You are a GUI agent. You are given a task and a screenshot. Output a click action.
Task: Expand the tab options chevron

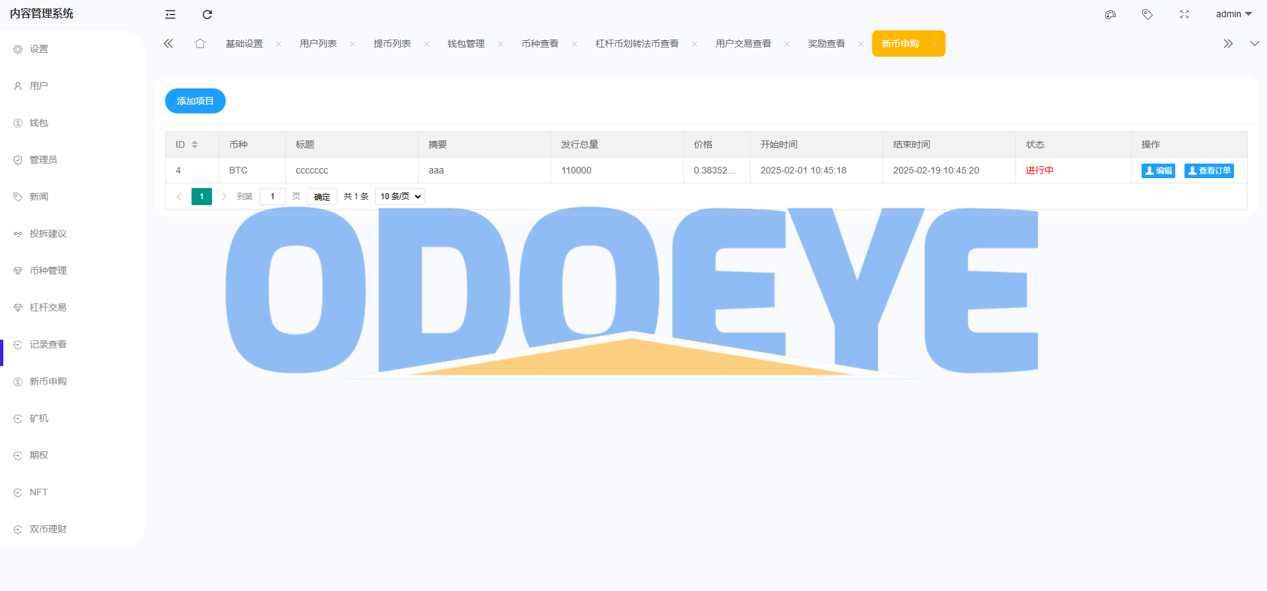[x=1254, y=44]
